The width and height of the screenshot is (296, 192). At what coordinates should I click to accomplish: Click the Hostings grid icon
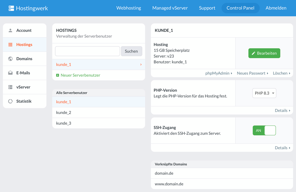point(10,45)
